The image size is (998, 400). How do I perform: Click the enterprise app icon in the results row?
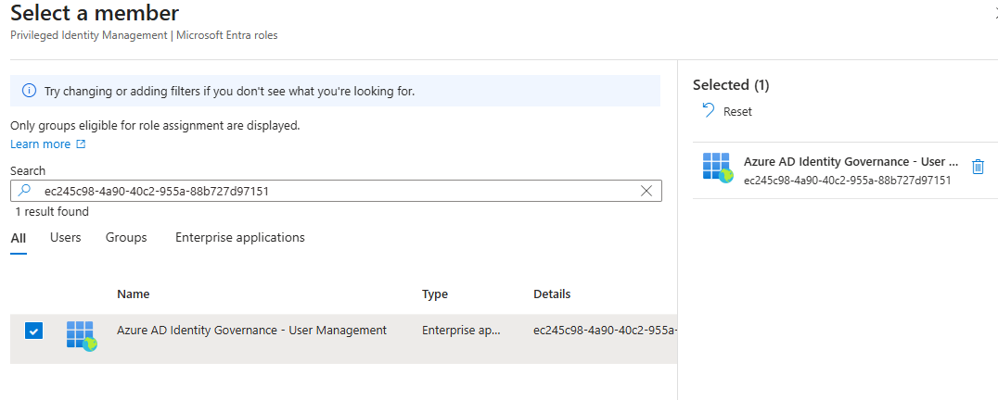82,336
